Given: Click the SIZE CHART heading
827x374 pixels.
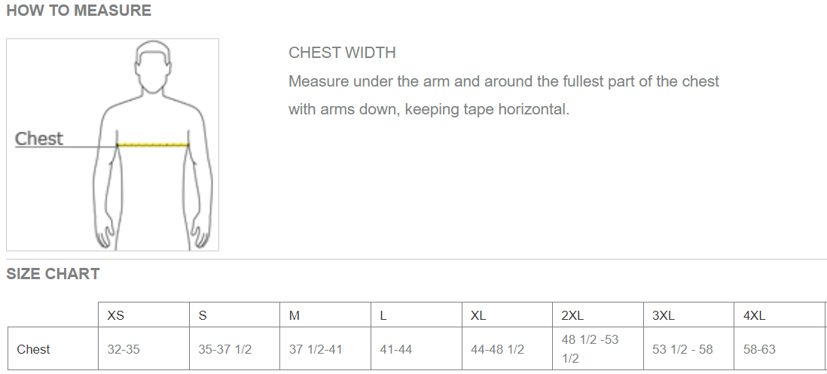Looking at the screenshot, I should (53, 274).
